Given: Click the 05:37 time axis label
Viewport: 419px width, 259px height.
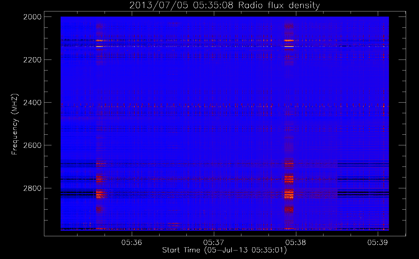Looking at the screenshot, I should 214,242.
